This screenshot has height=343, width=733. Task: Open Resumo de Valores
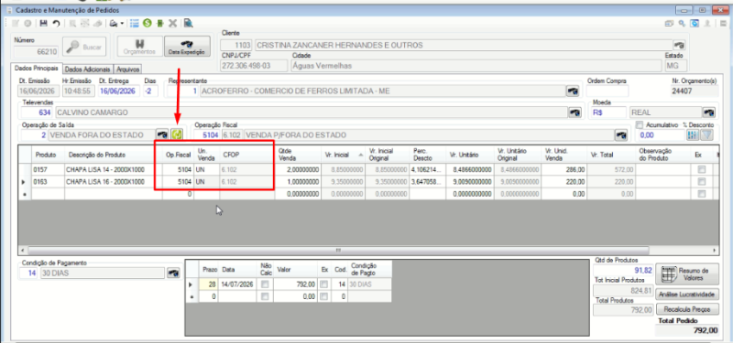click(x=687, y=273)
